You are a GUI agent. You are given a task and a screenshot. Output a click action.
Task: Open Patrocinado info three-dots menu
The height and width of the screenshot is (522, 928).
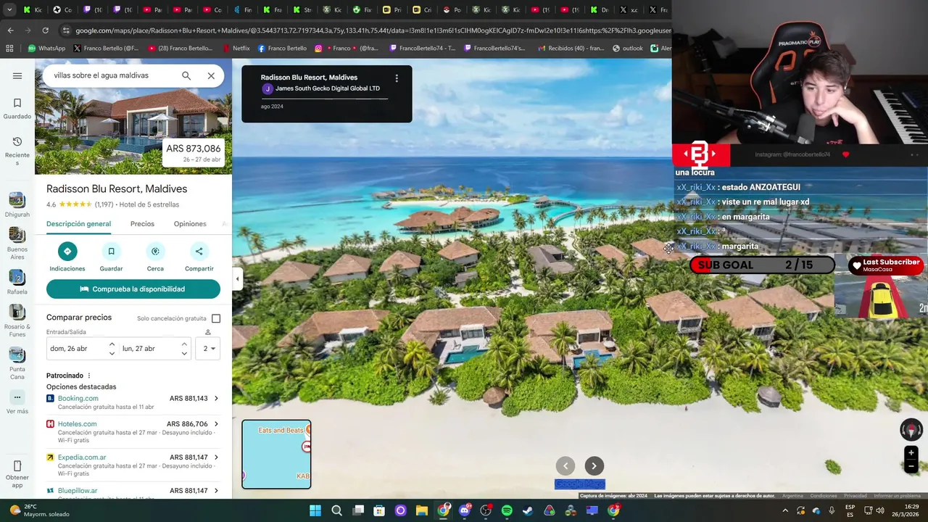tap(89, 376)
